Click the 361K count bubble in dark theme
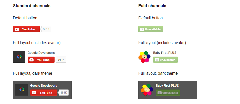240x104 pixels. [64, 93]
